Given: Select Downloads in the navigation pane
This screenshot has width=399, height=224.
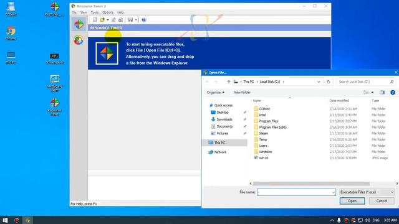Looking at the screenshot, I should click(x=222, y=119).
